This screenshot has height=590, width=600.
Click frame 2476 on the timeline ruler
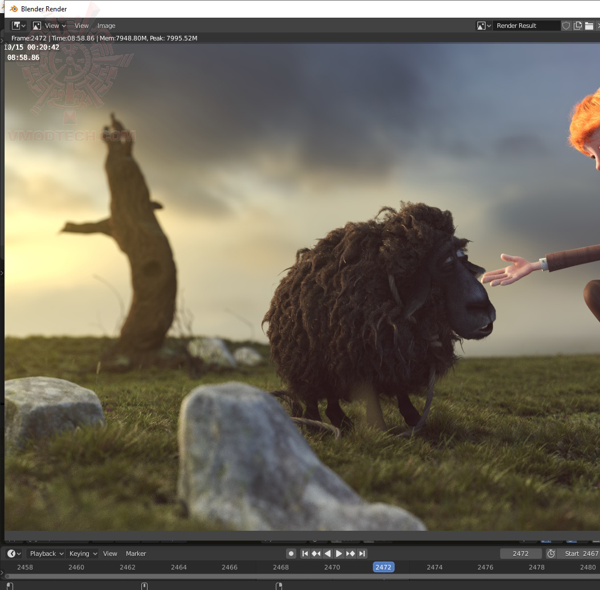pos(485,567)
